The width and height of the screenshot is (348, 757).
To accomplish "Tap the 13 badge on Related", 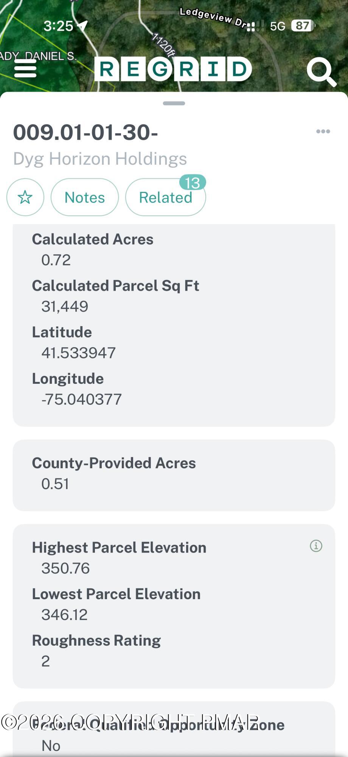I will click(192, 183).
